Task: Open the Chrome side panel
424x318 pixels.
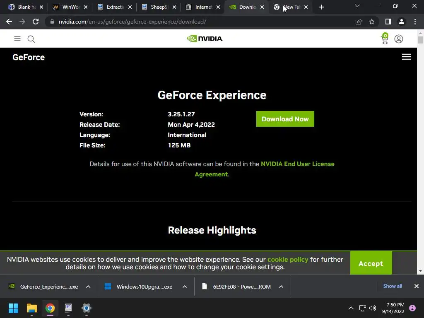Action: pos(388,22)
